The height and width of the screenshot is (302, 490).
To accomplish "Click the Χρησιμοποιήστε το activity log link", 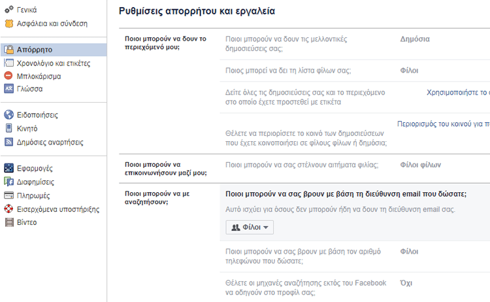I will (458, 93).
